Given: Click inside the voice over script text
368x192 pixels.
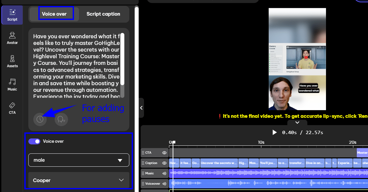Looking at the screenshot, I should [x=76, y=66].
